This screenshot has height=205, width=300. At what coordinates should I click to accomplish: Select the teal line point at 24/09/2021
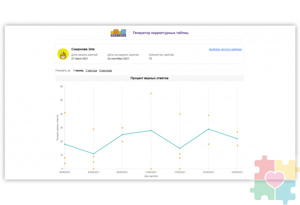(x=237, y=138)
